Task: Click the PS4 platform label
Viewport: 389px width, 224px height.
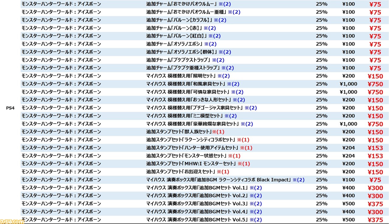Action: 11,108
